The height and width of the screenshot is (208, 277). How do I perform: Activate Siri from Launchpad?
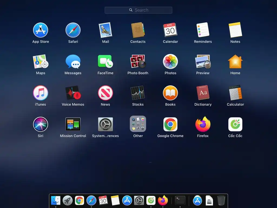coord(41,124)
